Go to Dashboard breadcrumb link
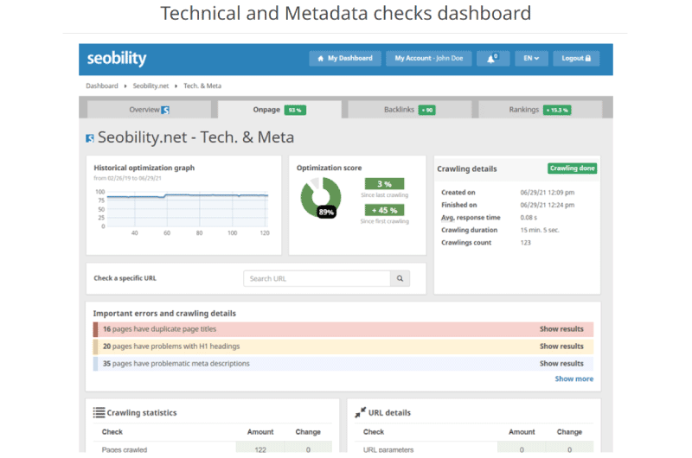Viewport: 692px width, 458px height. (x=102, y=86)
